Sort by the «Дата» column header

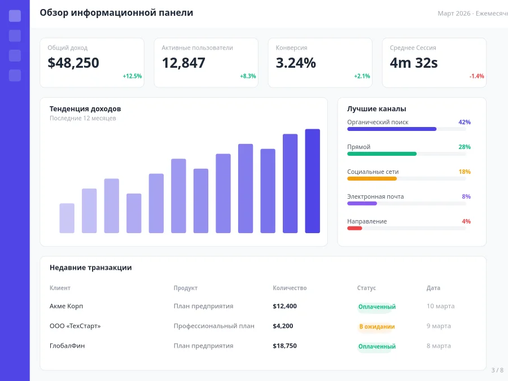[433, 288]
